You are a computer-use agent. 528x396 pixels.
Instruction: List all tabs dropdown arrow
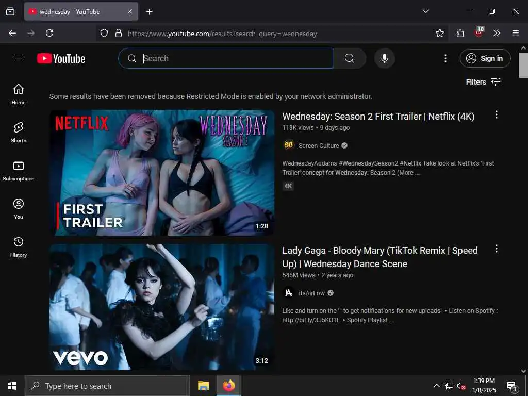(x=425, y=11)
